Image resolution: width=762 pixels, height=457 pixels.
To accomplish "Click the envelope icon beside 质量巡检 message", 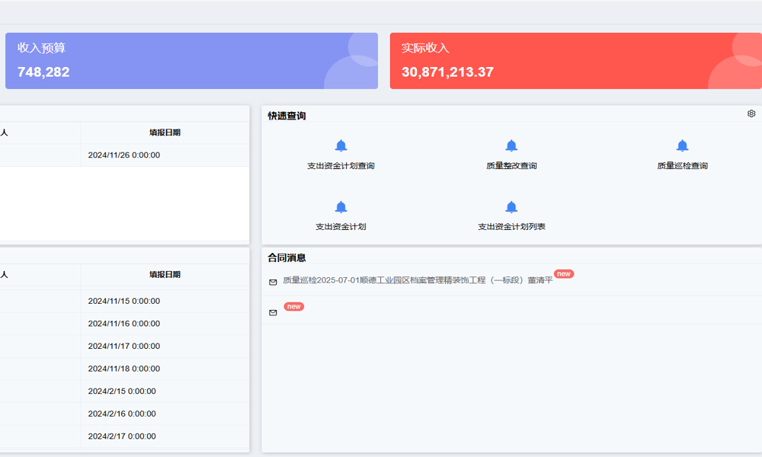I will (273, 282).
